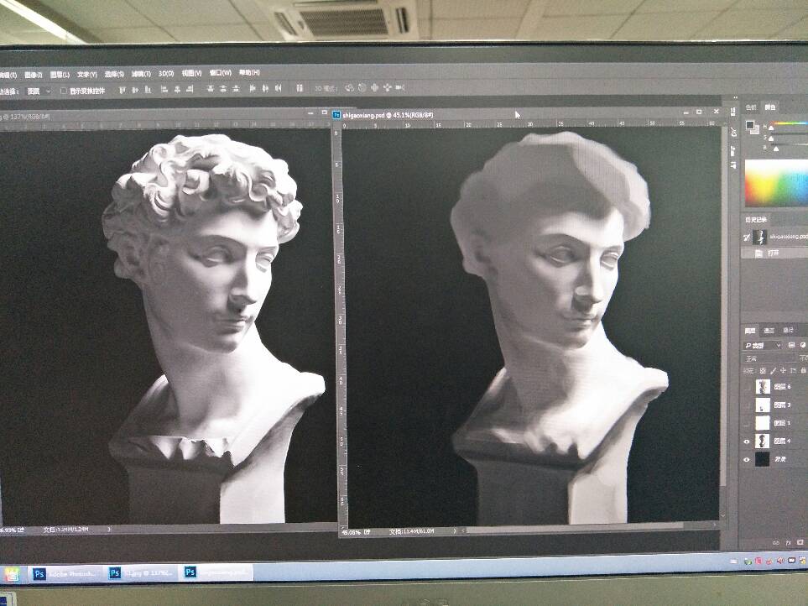Toggle 显示变换控件 checkbox
Image resolution: width=808 pixels, height=606 pixels.
tap(64, 91)
